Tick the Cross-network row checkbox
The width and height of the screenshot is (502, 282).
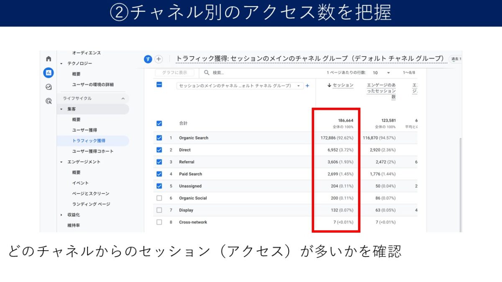[x=159, y=222]
